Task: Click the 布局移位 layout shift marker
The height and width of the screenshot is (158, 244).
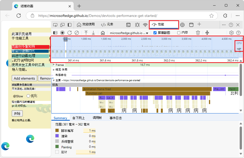Action: click(225, 75)
